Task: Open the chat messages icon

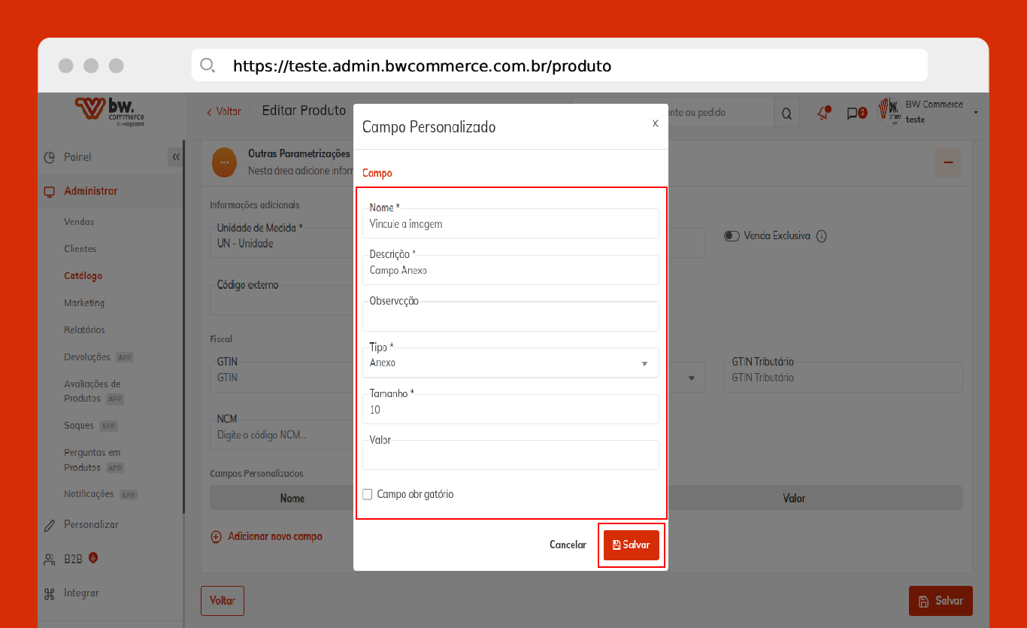Action: point(856,114)
